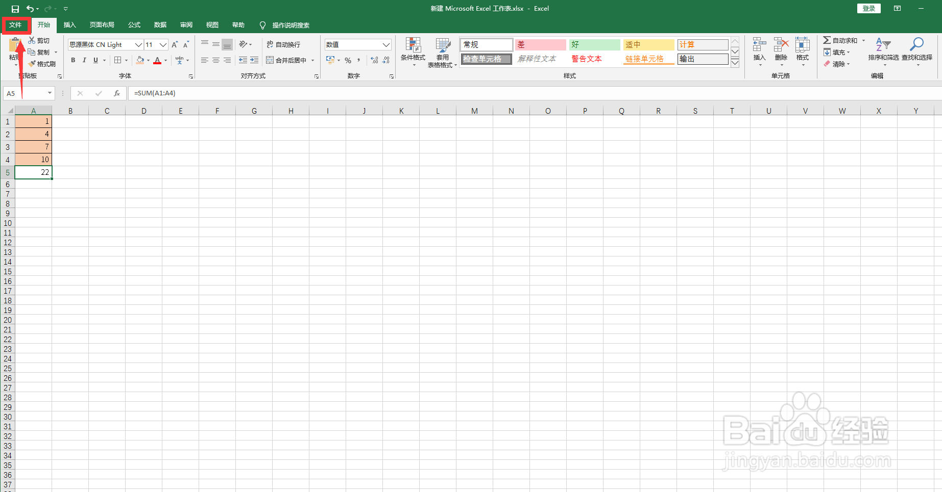Click the comma style icon
The image size is (942, 492).
pyautogui.click(x=359, y=60)
